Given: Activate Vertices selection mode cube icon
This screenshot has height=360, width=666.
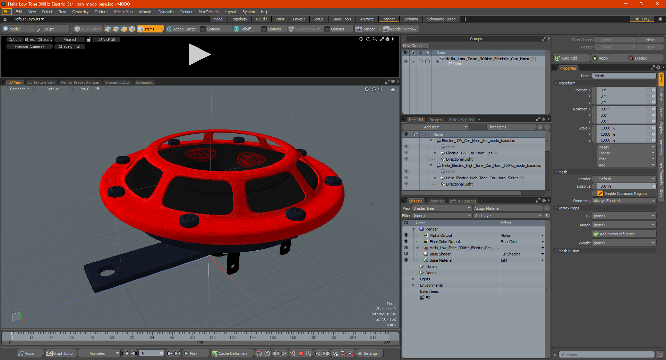Looking at the screenshot, I should pos(108,29).
